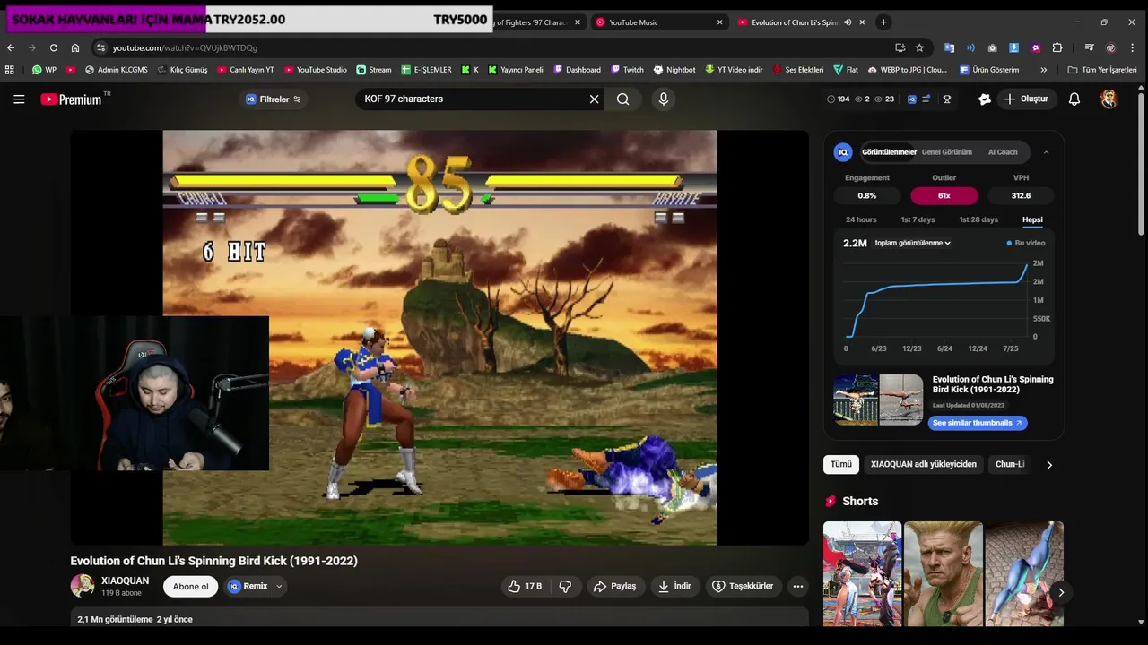The image size is (1148, 645).
Task: Select the 1st 7 days range
Action: 918,219
